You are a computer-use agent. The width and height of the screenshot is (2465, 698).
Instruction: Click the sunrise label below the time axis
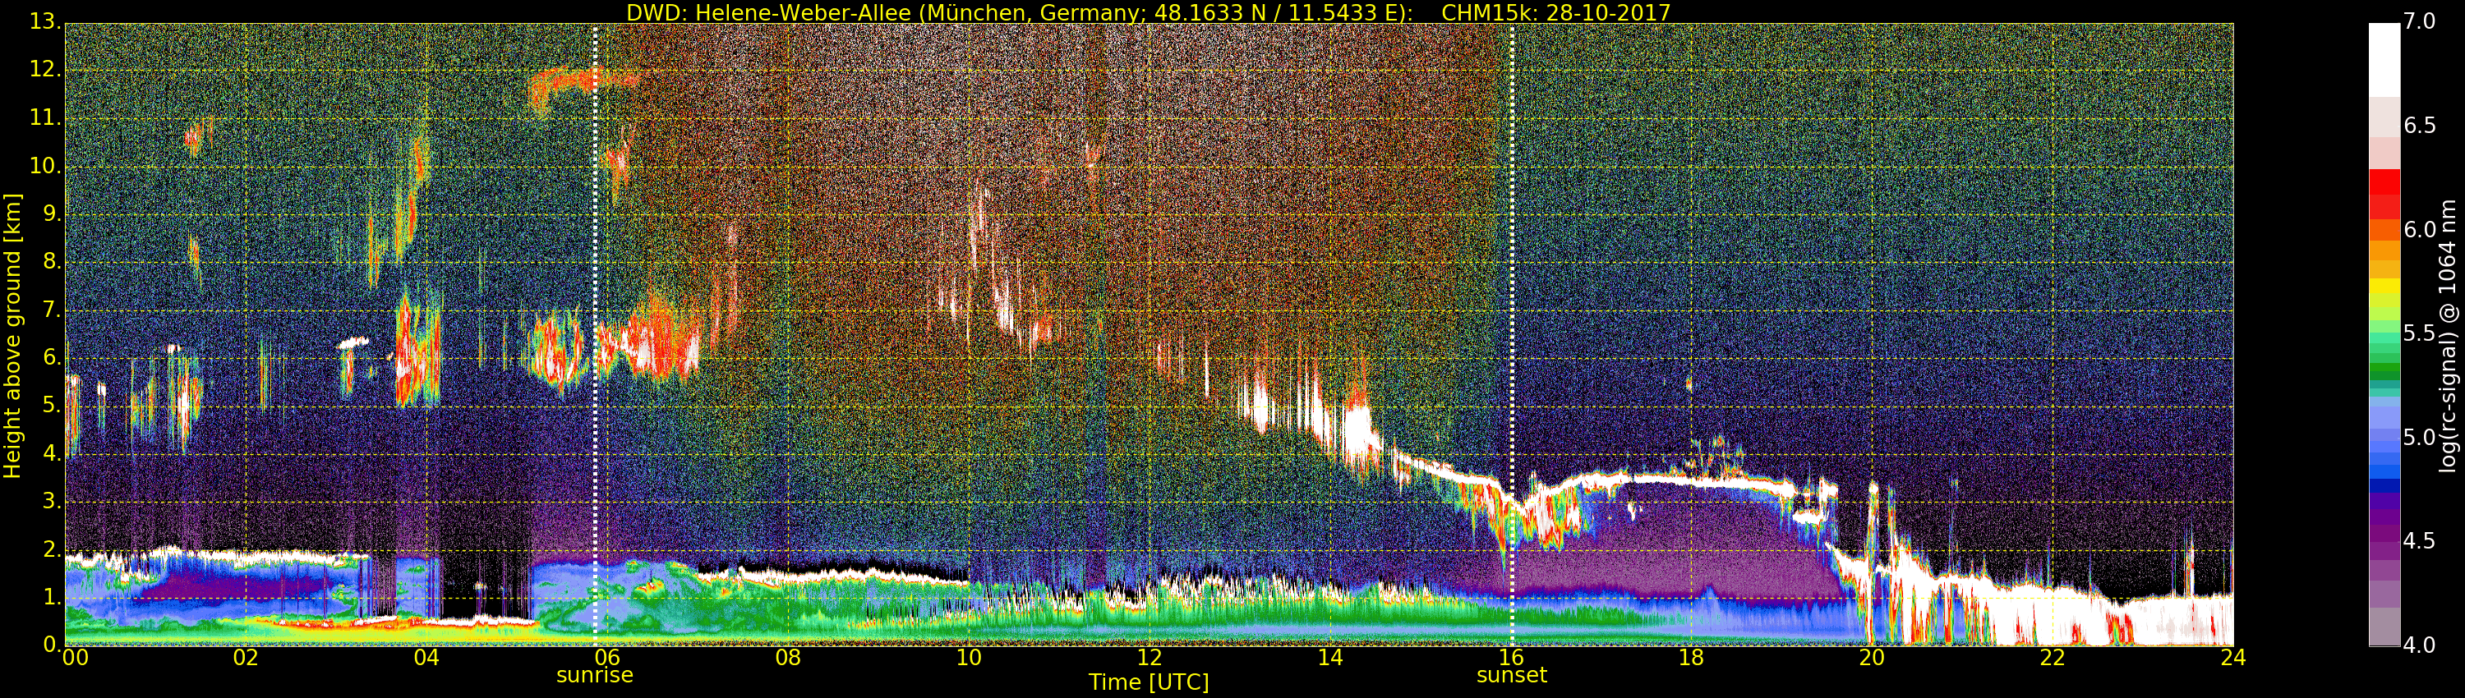click(x=594, y=675)
